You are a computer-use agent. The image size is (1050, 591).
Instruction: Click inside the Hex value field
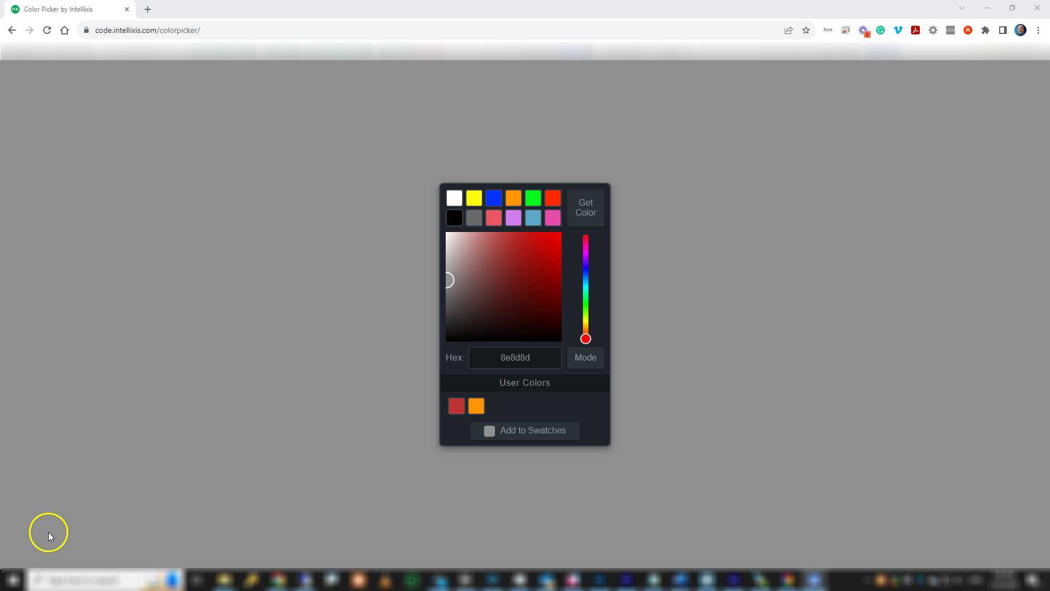[x=514, y=357]
